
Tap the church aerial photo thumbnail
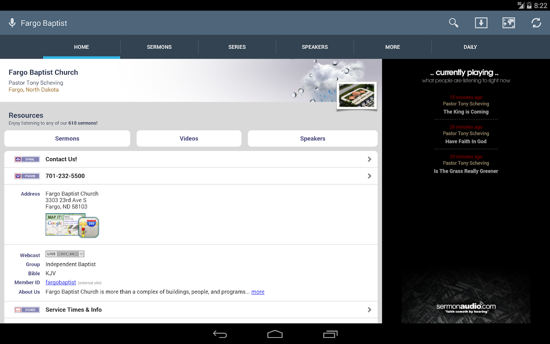[357, 95]
